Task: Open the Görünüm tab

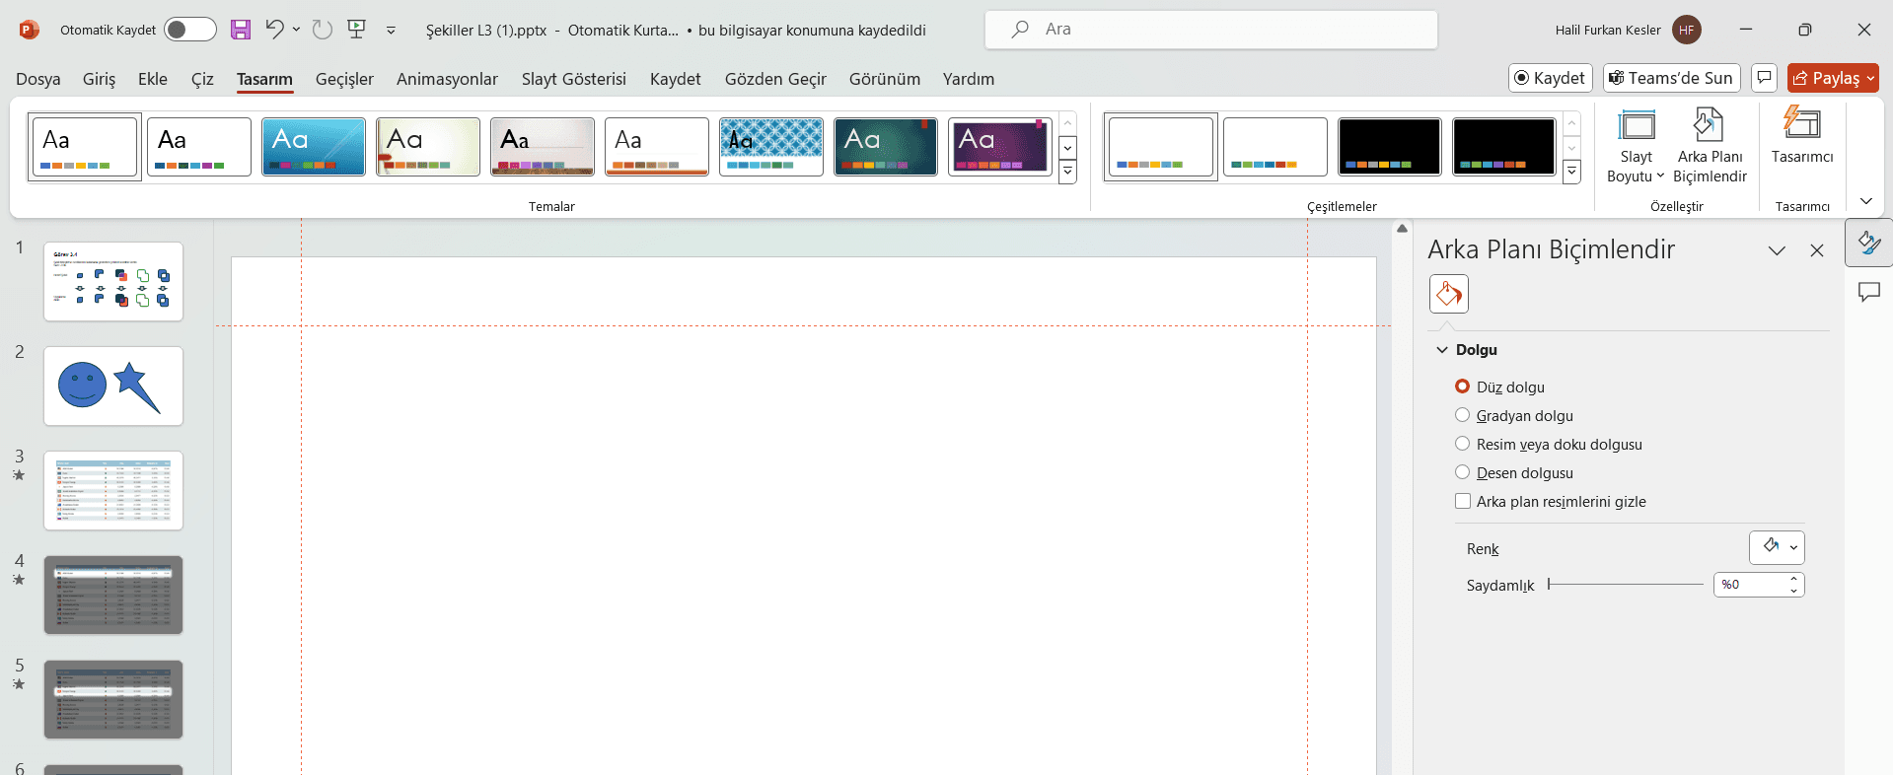Action: click(x=885, y=79)
